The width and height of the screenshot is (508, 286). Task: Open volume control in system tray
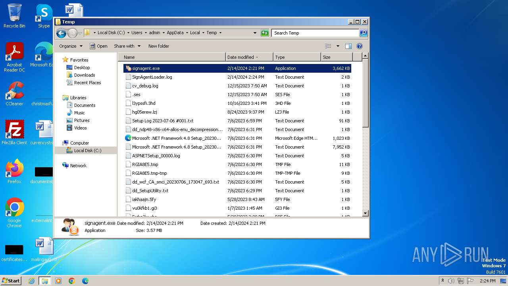click(451, 281)
